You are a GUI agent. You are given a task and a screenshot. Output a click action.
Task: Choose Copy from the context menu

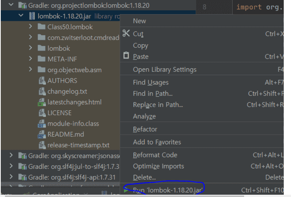[202, 45]
